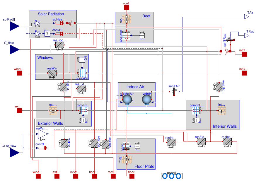Select the Windows group label
The height and width of the screenshot is (181, 256).
pyautogui.click(x=45, y=58)
